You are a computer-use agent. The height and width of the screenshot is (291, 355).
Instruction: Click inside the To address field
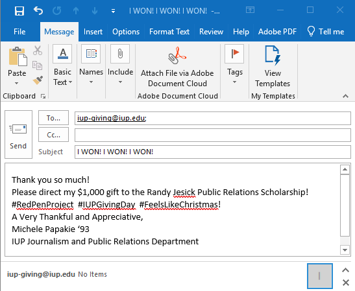point(213,118)
